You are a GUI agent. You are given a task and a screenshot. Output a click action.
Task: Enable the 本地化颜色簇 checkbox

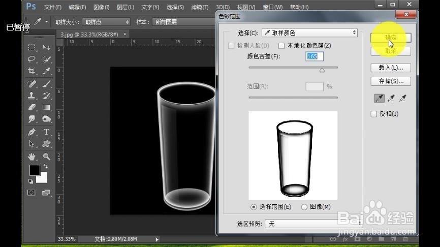tap(281, 45)
